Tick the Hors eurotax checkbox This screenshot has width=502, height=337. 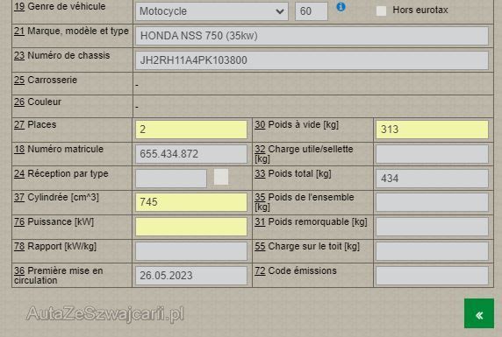381,11
